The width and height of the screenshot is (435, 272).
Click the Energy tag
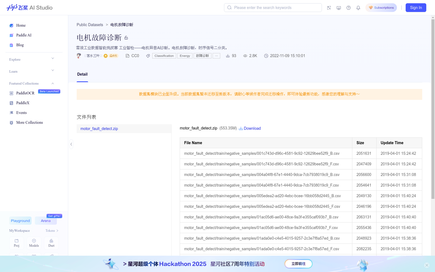[x=185, y=56]
